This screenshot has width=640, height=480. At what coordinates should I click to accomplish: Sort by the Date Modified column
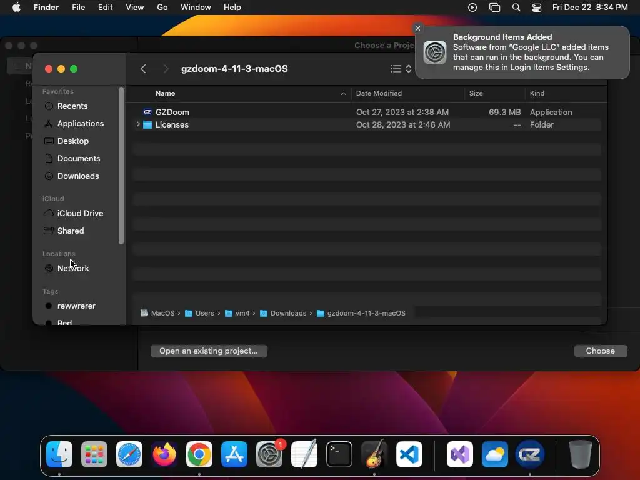tap(379, 94)
